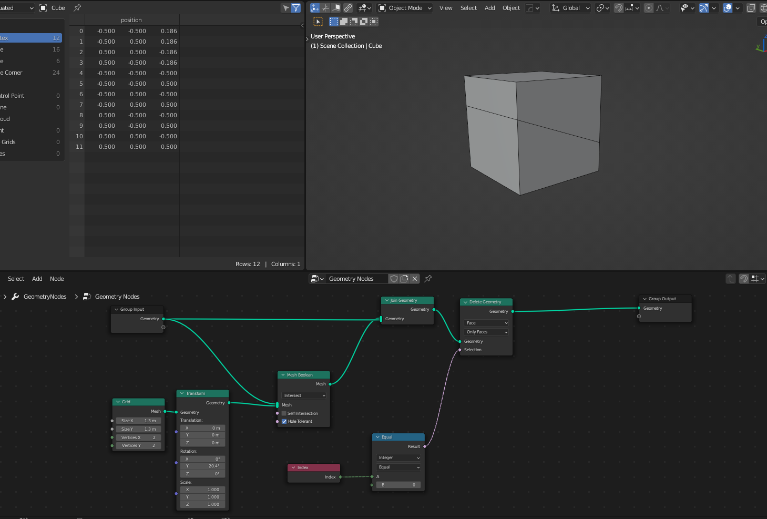Screen dimensions: 767x519
Task: Toggle snapping magnet in 3D viewport header
Action: 619,8
